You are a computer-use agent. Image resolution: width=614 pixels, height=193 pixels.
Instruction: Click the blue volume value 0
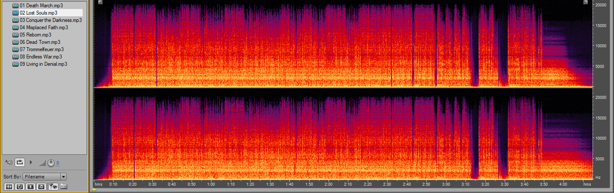[58, 163]
